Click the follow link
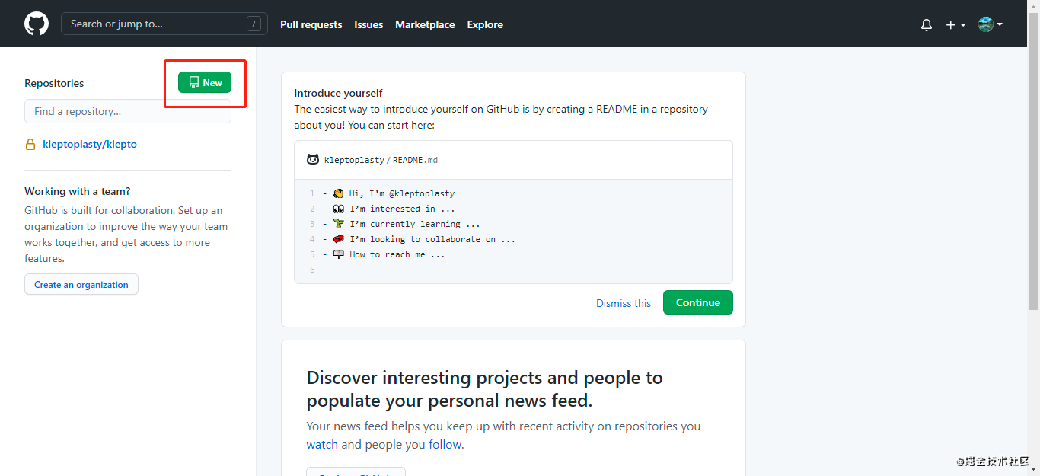This screenshot has height=476, width=1040. (x=445, y=444)
